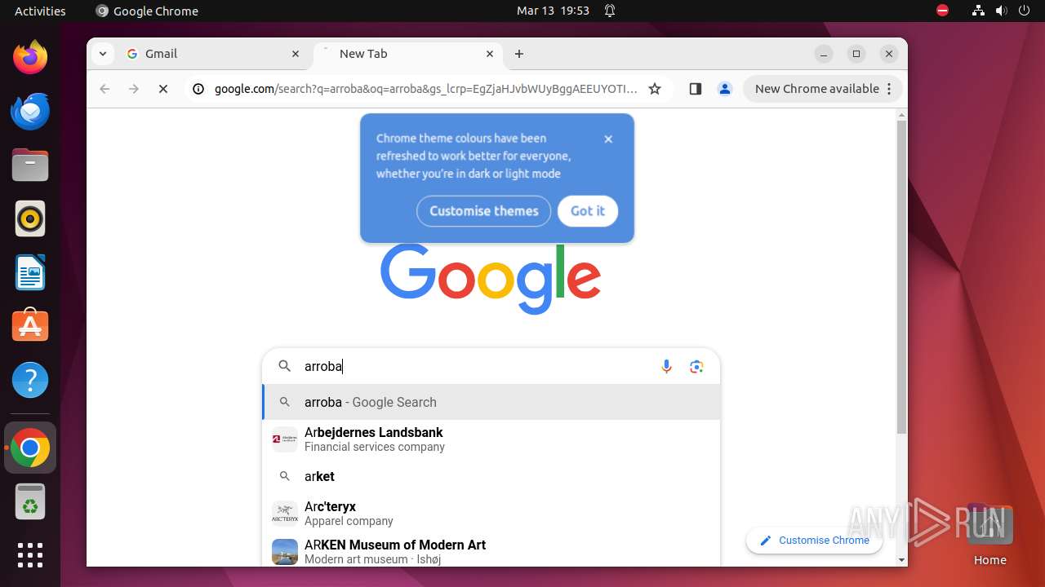Open the Help icon in the dock
Viewport: 1045px width, 587px height.
tap(30, 380)
